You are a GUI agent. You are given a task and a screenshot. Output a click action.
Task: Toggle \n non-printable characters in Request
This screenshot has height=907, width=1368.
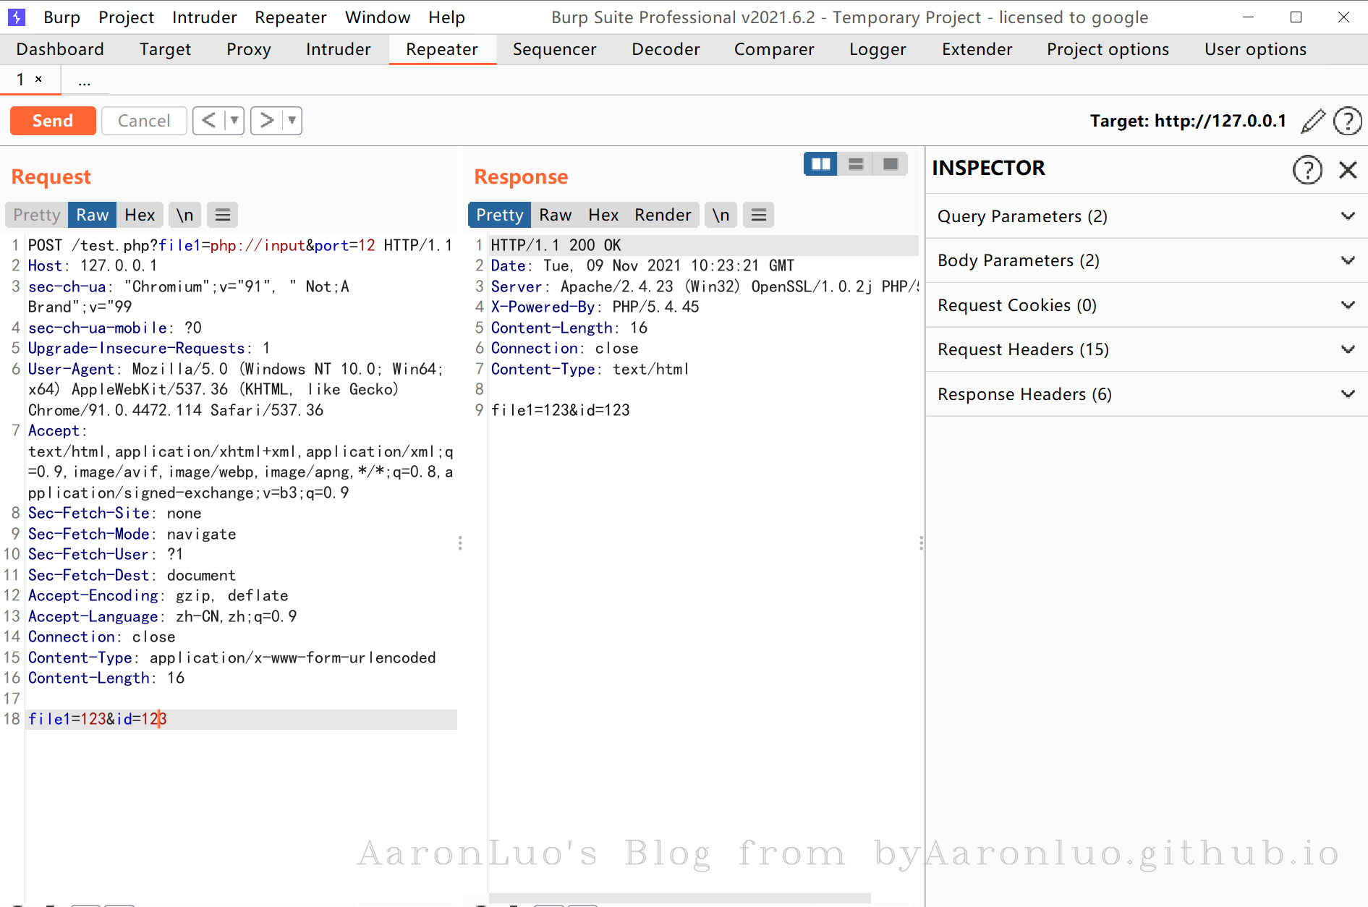pos(185,215)
